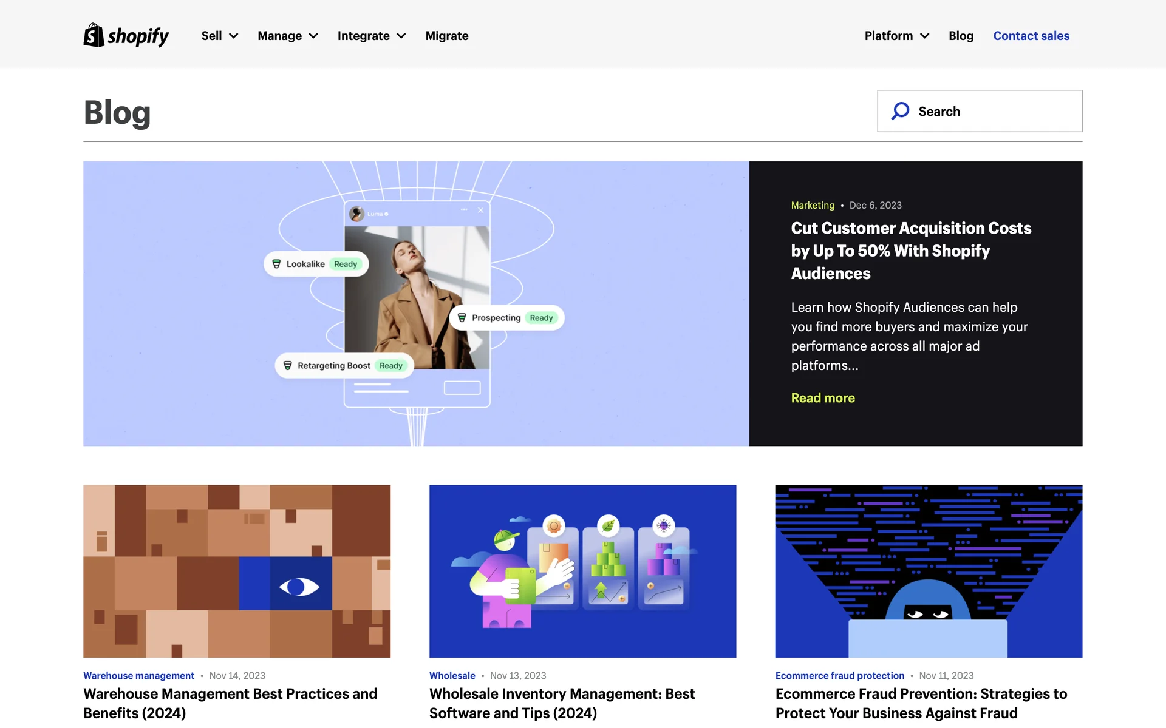The height and width of the screenshot is (728, 1166).
Task: Select Blog in the top navigation
Action: [961, 36]
